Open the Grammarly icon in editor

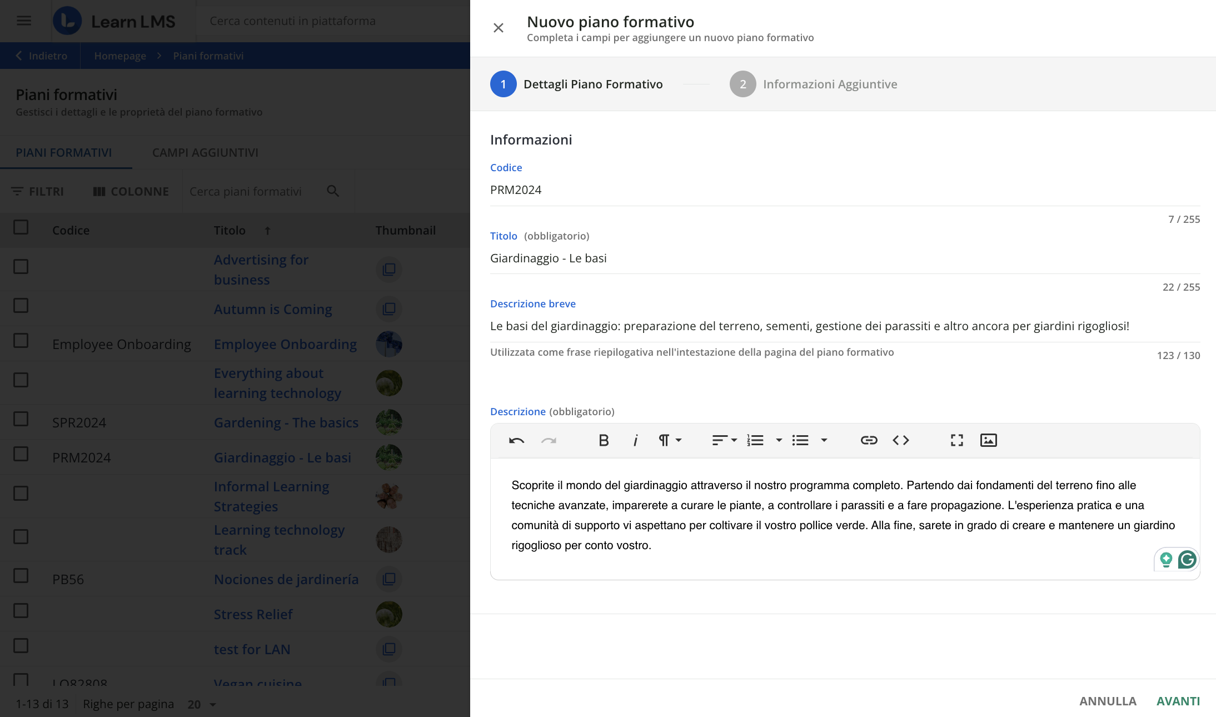(x=1187, y=559)
